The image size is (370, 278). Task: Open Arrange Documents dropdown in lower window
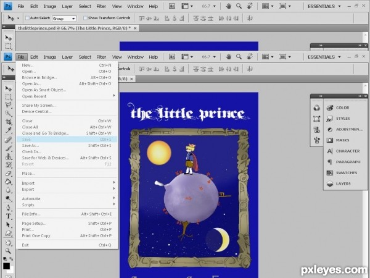(267, 57)
